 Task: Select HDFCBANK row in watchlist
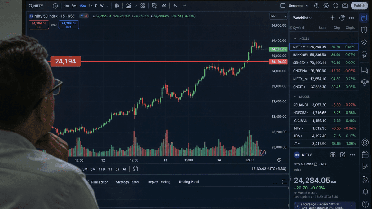324,113
